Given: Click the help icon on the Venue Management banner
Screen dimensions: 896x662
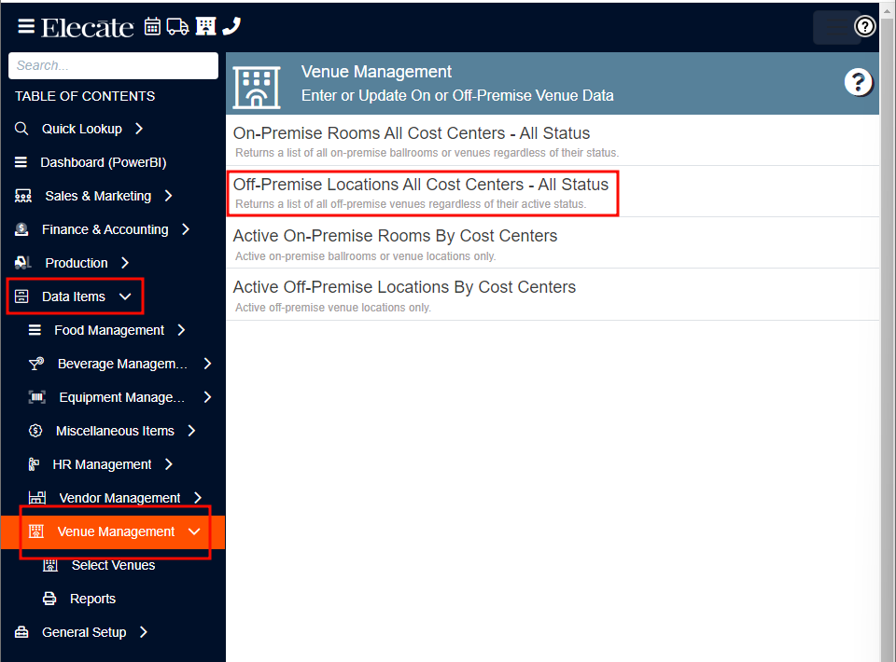Looking at the screenshot, I should 858,82.
